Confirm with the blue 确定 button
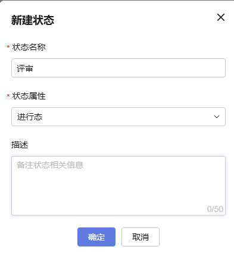The image size is (234, 256). point(96,237)
